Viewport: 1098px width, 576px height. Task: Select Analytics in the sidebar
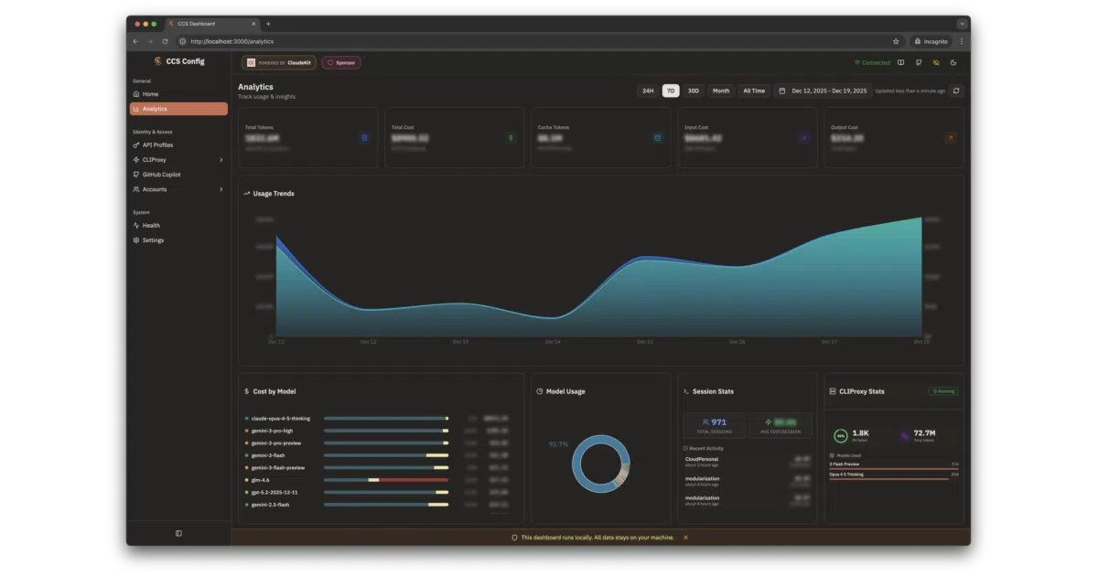point(178,109)
